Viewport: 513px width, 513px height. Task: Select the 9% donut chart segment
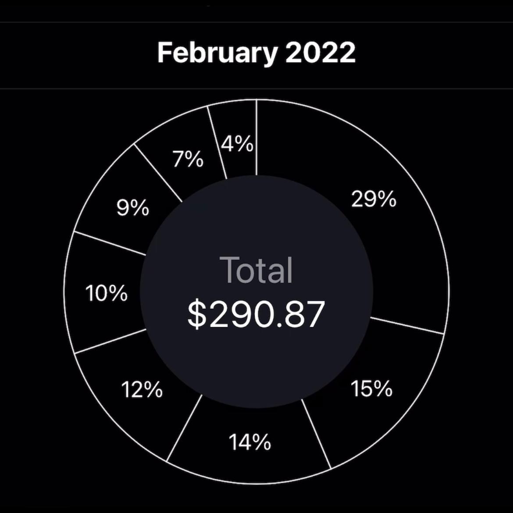pyautogui.click(x=133, y=208)
